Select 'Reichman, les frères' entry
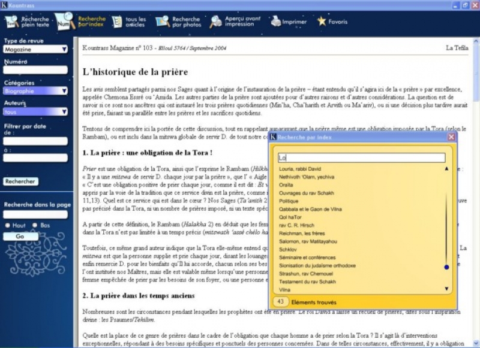 pyautogui.click(x=302, y=233)
